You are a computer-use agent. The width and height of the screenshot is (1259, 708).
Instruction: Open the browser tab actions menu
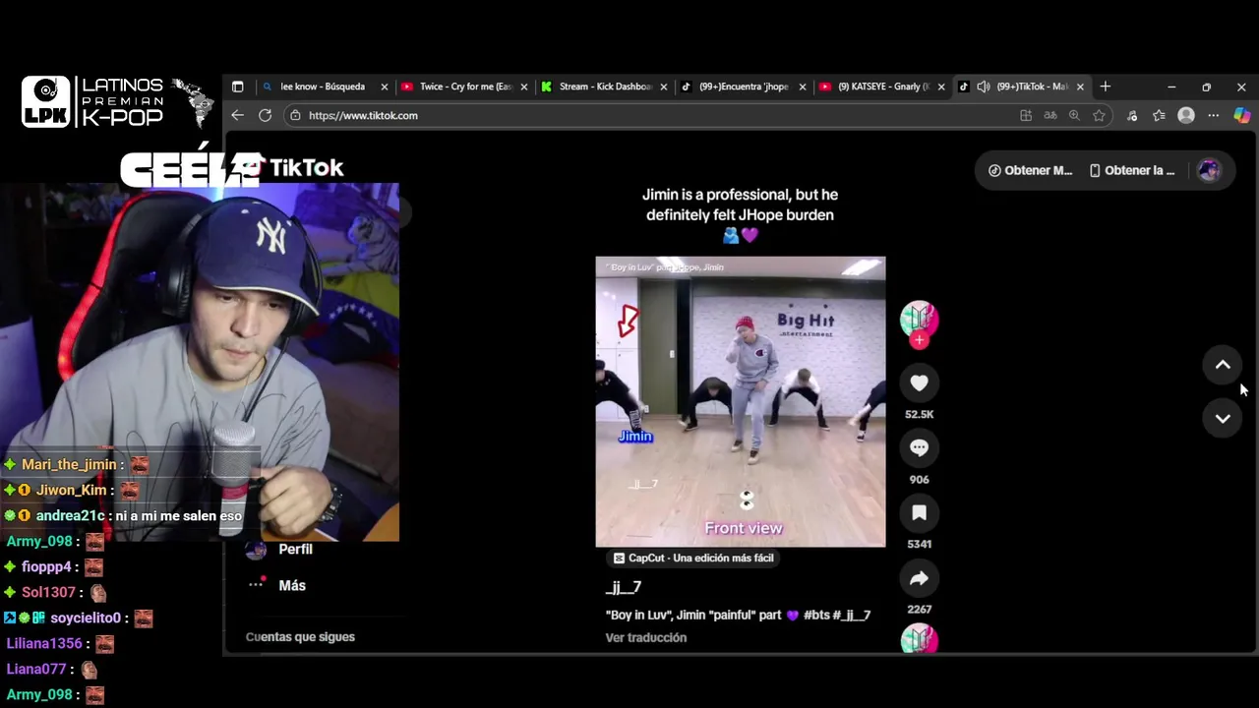237,87
